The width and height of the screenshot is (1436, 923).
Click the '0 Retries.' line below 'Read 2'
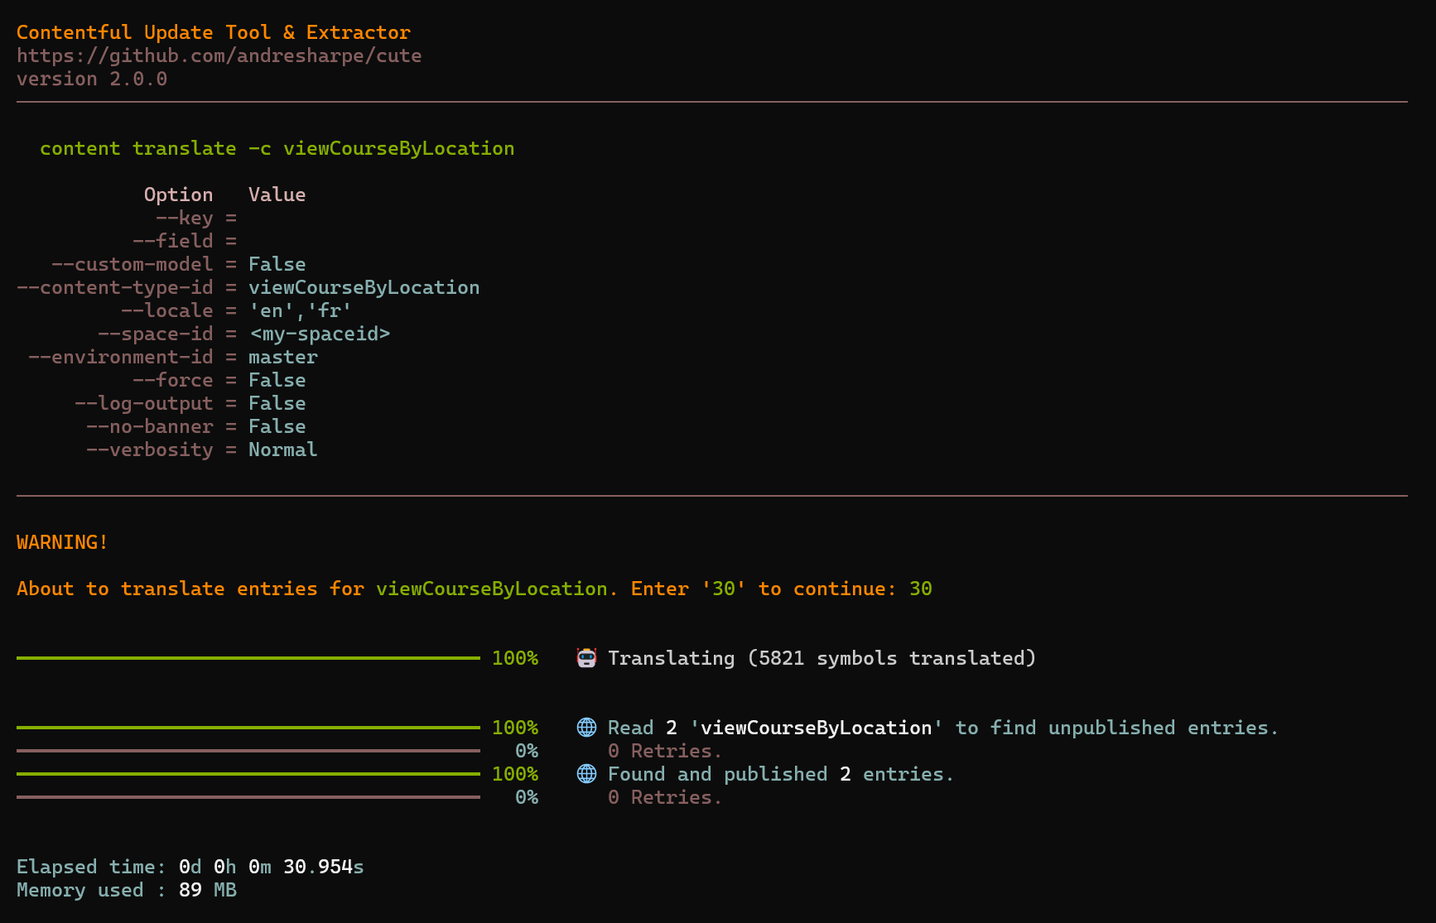(x=665, y=751)
